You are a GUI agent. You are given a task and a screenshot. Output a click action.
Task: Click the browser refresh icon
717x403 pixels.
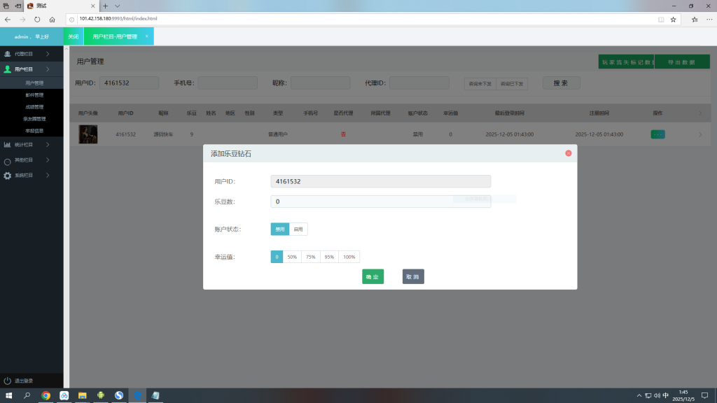point(37,20)
